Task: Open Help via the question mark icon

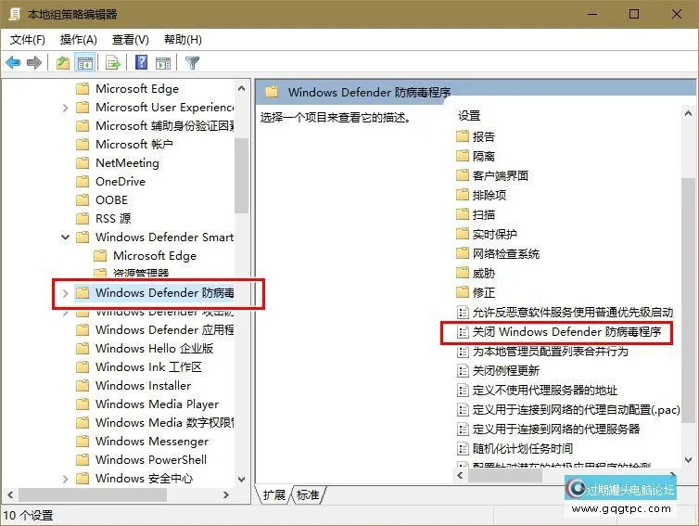Action: 141,63
